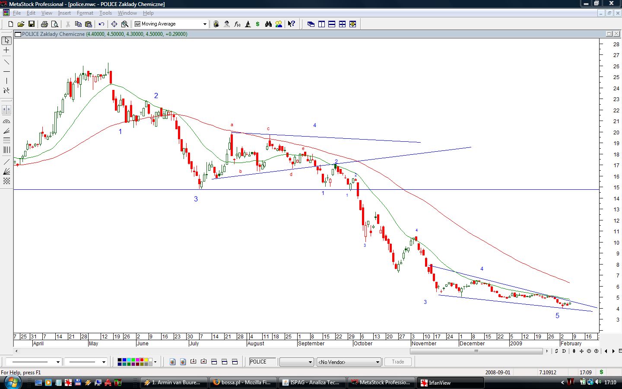The width and height of the screenshot is (622, 389).
Task: Select the trendline drawing tool
Action: click(6, 61)
